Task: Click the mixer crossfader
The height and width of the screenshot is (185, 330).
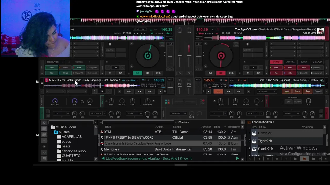Action: tap(184, 102)
